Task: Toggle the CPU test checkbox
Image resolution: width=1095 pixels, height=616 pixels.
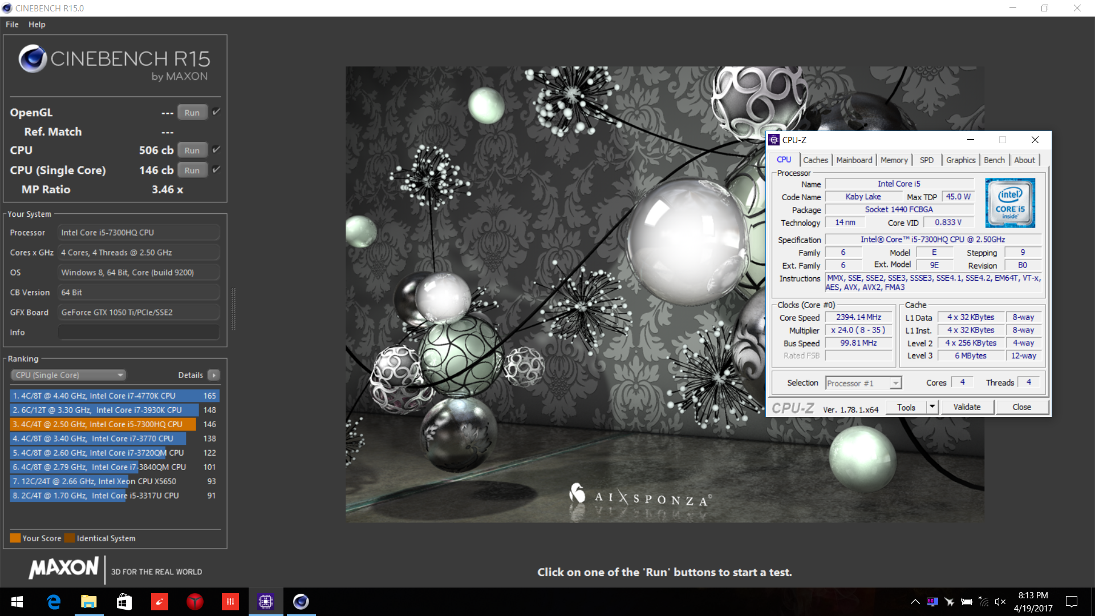Action: pyautogui.click(x=216, y=149)
